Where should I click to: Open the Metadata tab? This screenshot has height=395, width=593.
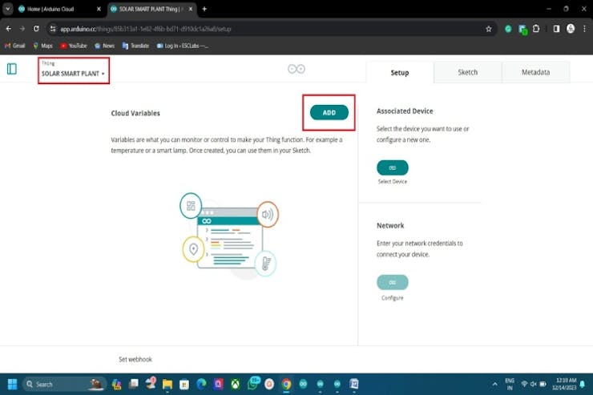(x=535, y=72)
